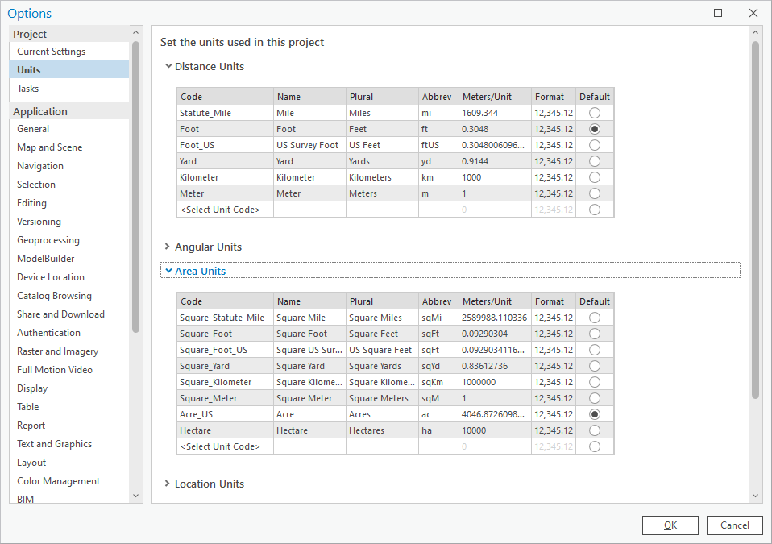The image size is (772, 544).
Task: Expand the Angular Units section
Action: pos(168,247)
